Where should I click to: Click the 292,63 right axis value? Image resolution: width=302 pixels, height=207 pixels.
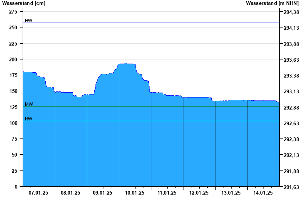click(291, 123)
